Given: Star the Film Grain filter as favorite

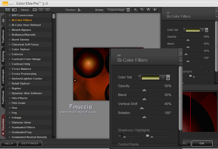Looking at the screenshot, I should 10,103.
